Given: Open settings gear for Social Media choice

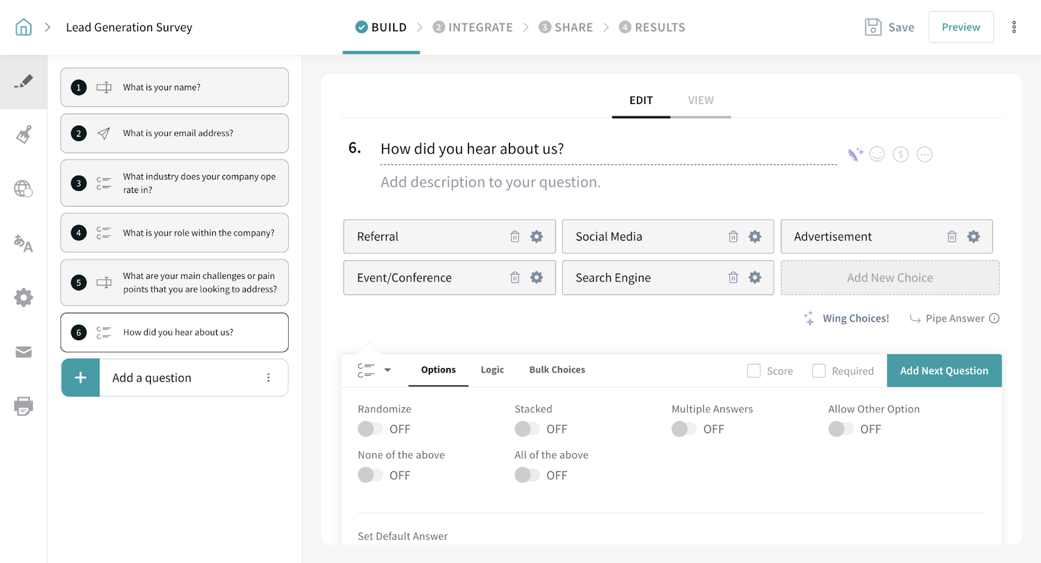Looking at the screenshot, I should [x=755, y=237].
